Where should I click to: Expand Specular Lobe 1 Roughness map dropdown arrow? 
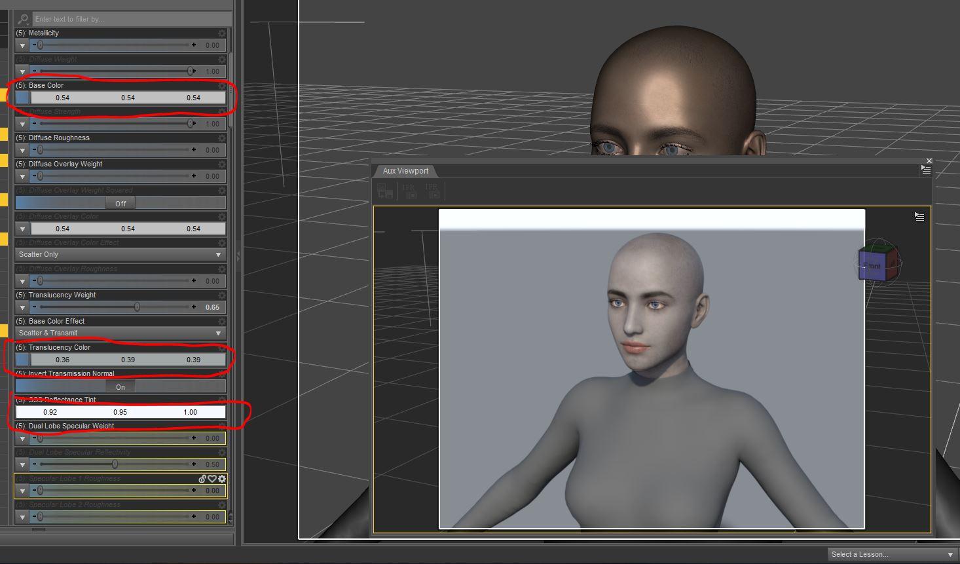pyautogui.click(x=22, y=491)
